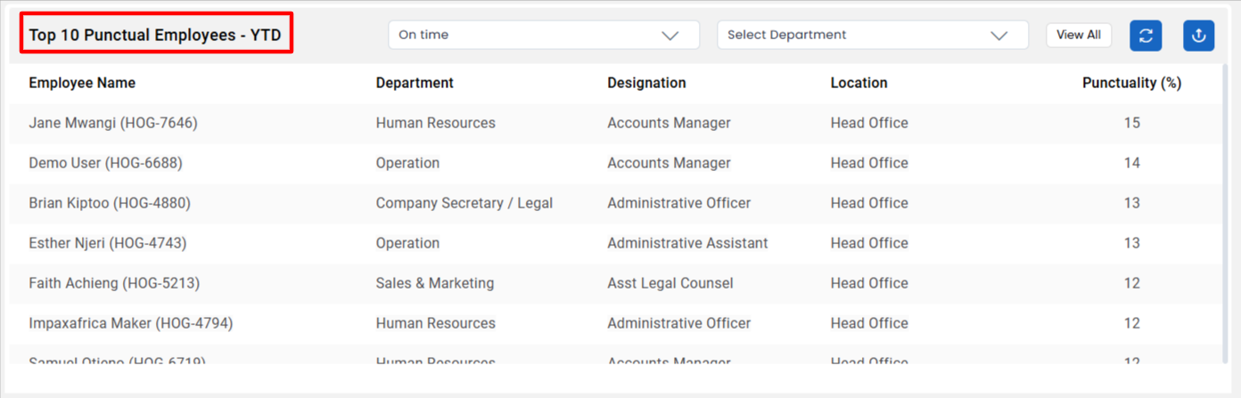Click the Department column header

(415, 83)
